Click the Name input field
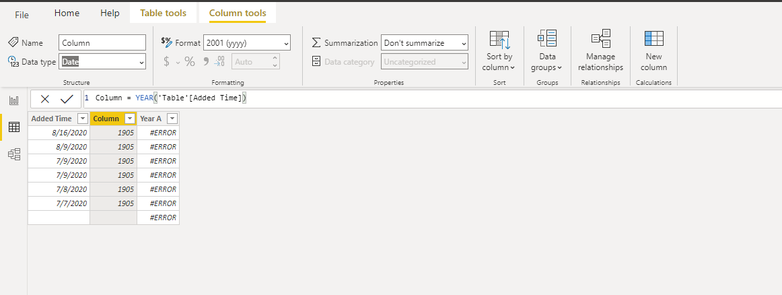 [x=102, y=42]
